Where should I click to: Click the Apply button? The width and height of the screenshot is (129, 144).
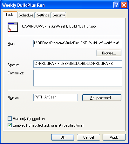coord(114,137)
